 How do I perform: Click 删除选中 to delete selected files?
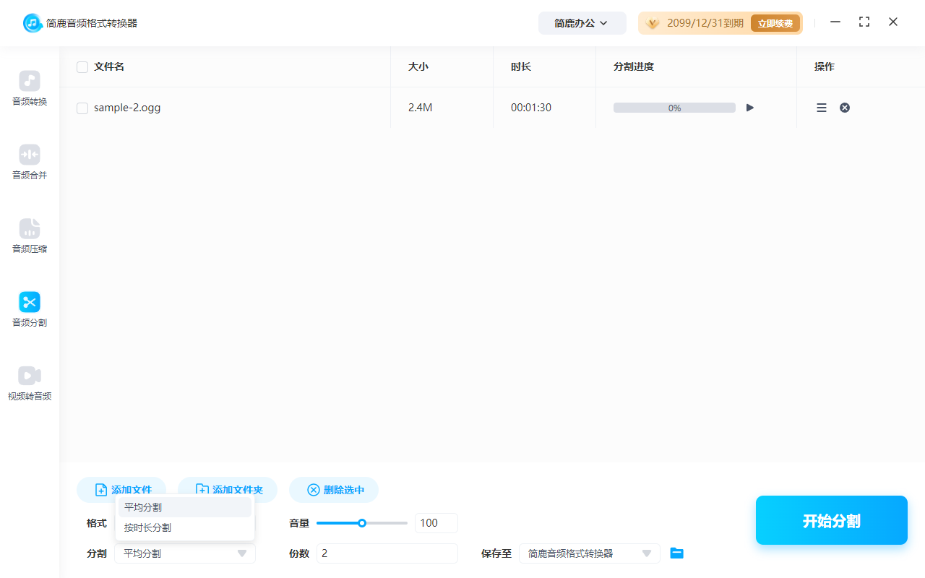click(x=334, y=490)
